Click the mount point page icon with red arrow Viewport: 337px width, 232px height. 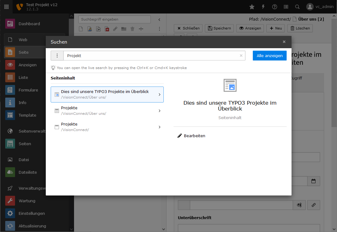pyautogui.click(x=107, y=29)
